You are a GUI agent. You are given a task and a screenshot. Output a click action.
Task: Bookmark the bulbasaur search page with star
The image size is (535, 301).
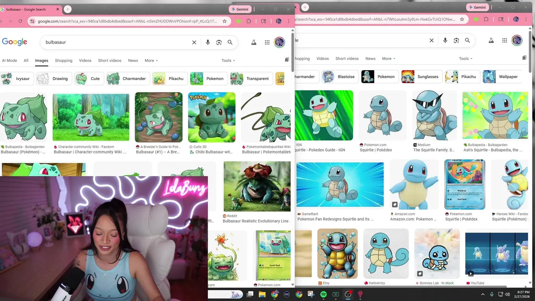tap(224, 21)
